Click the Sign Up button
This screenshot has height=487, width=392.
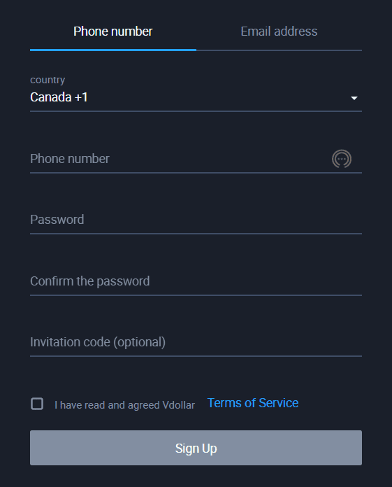click(x=196, y=448)
